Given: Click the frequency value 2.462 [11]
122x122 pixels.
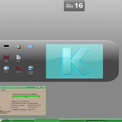Looking at the screenshot, I should [31, 110].
